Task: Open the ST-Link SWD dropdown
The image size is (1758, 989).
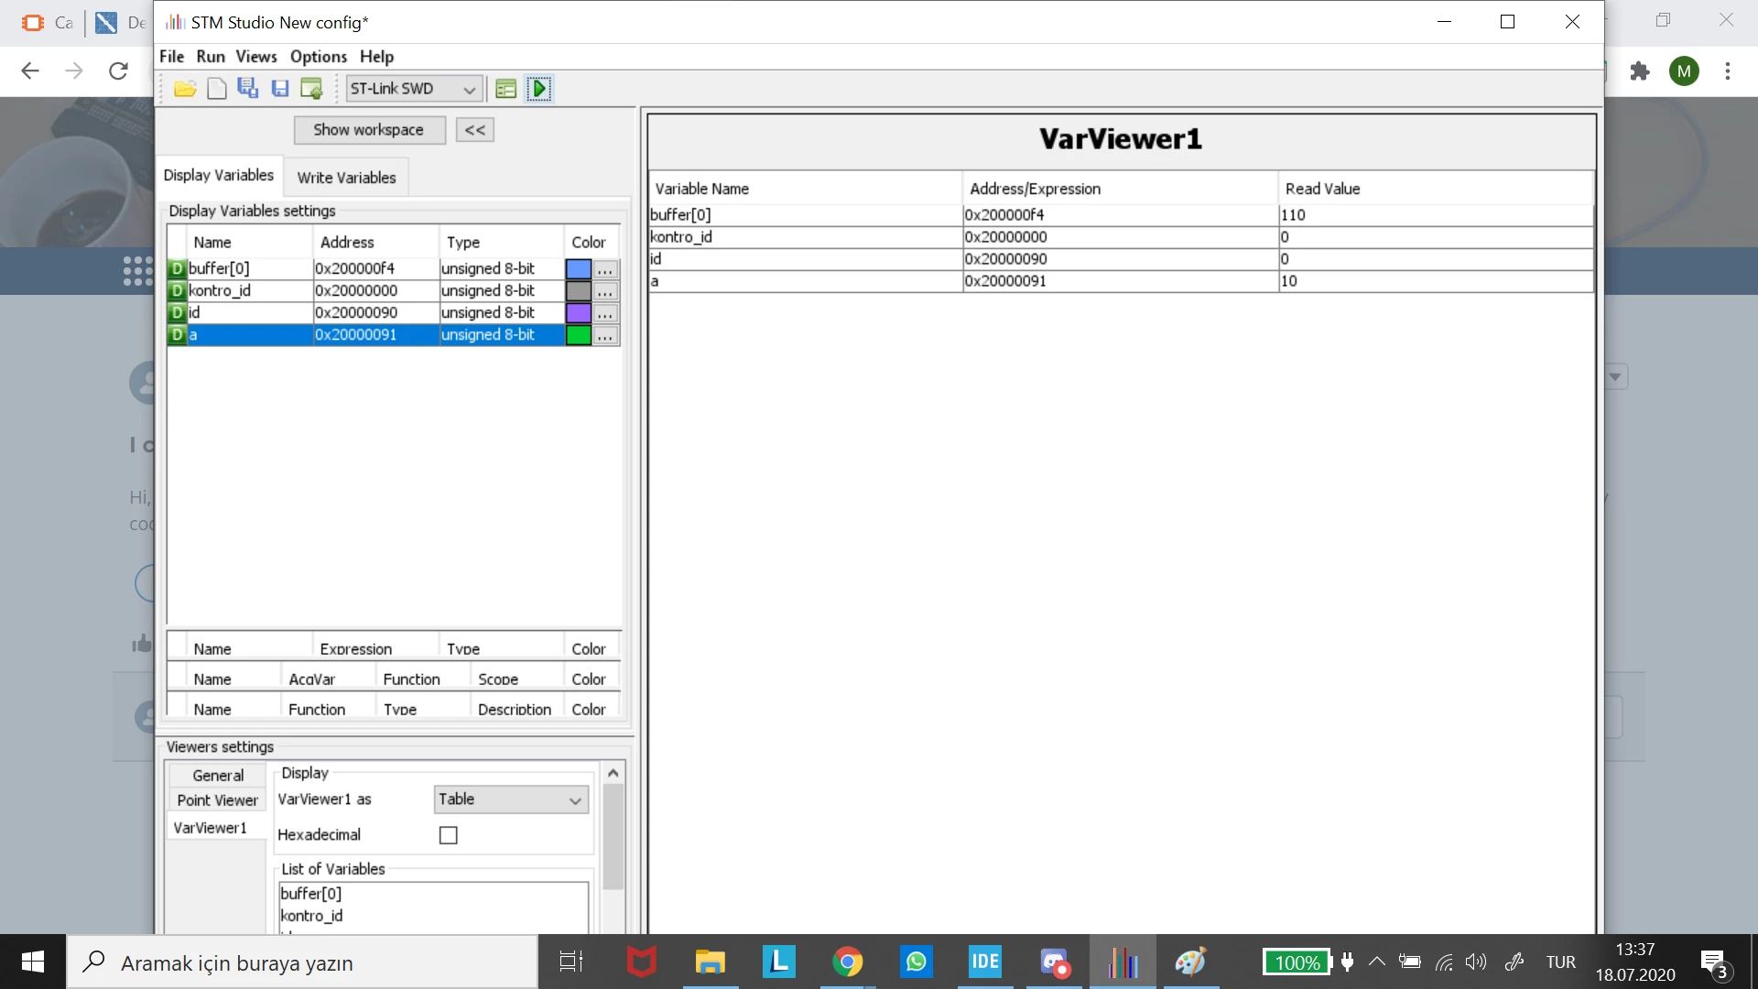Action: point(414,89)
